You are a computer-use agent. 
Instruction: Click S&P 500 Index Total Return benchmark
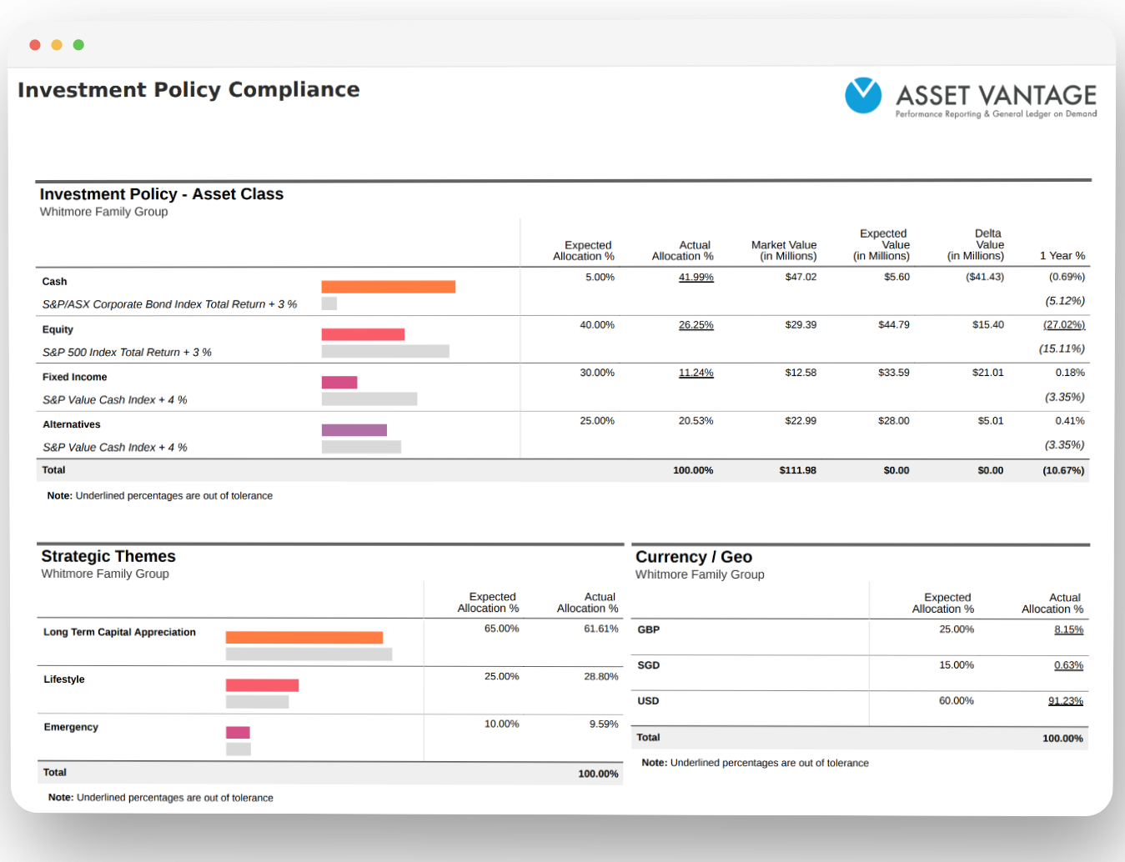coord(127,353)
